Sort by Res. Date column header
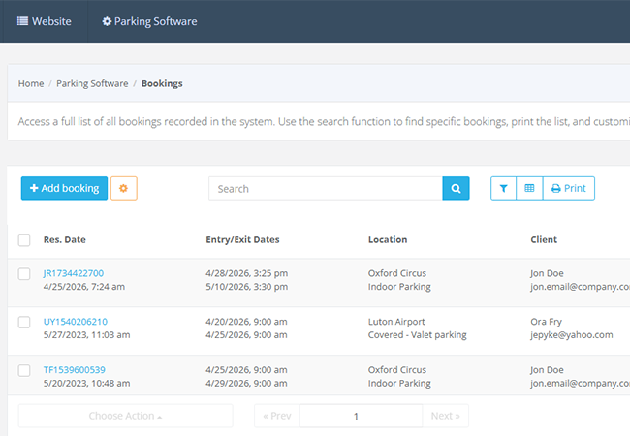This screenshot has width=630, height=436. [65, 239]
